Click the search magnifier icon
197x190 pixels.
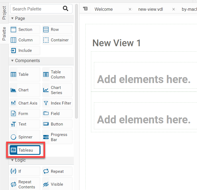tap(66, 9)
